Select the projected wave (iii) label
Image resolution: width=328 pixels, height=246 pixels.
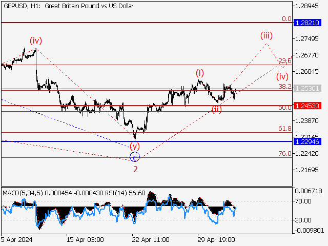click(x=266, y=35)
